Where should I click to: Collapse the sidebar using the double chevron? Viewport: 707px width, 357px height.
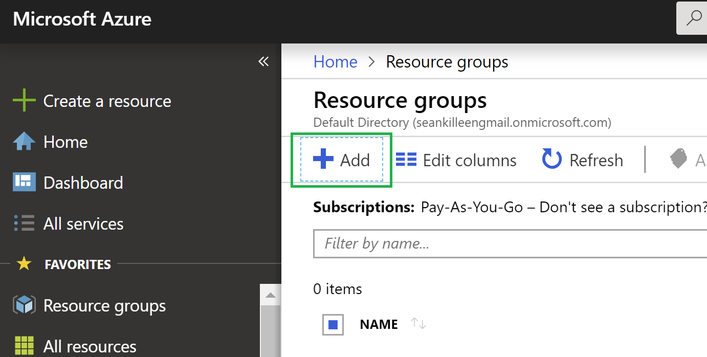pyautogui.click(x=263, y=61)
